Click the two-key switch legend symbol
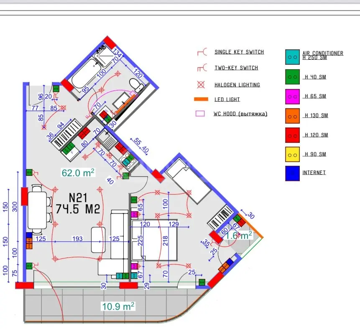Viewport: 360px width, 329px height. coord(202,68)
